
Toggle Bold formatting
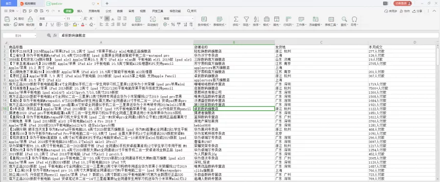click(41, 24)
